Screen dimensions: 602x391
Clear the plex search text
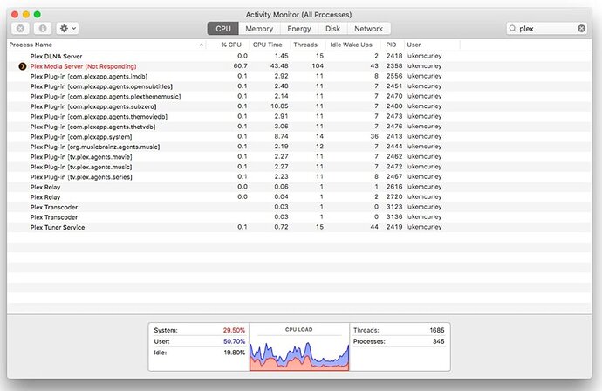581,29
